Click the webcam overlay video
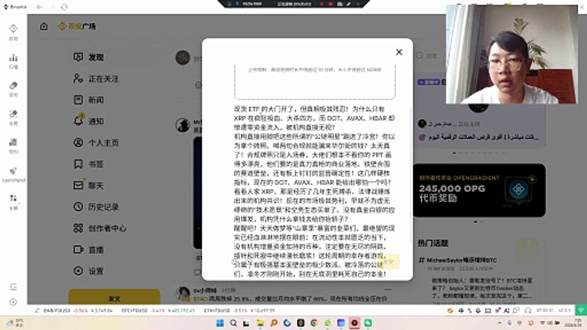Viewport: 587px width, 330px height. coord(512,54)
